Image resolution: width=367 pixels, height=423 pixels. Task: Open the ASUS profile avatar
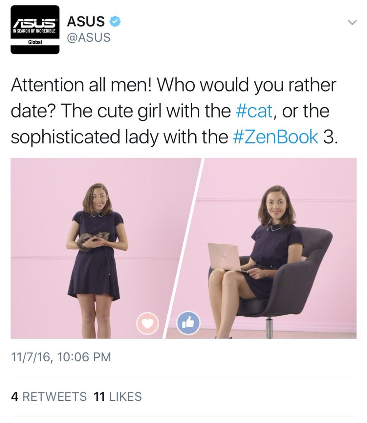click(x=35, y=29)
